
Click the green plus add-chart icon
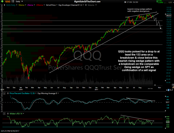point(2,1)
